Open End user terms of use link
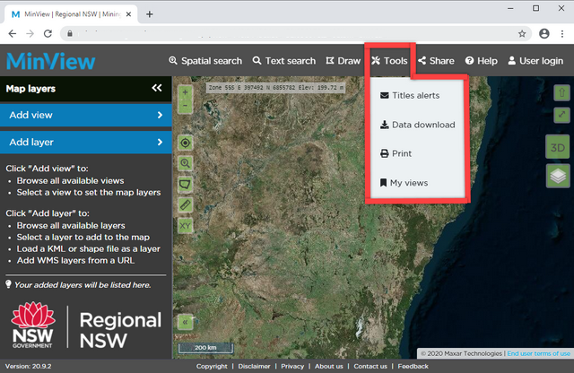Screen dimensions: 574x373 (x=538, y=353)
